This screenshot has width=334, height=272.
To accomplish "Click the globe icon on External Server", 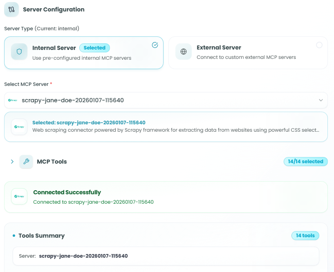I will tap(184, 52).
